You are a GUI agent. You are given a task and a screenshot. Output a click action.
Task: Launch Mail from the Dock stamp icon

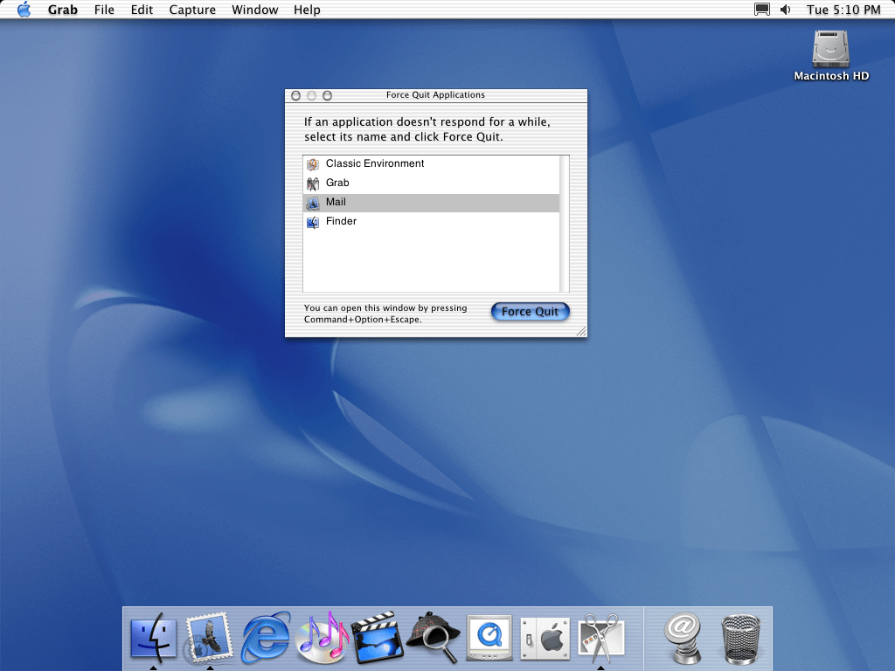tap(209, 638)
